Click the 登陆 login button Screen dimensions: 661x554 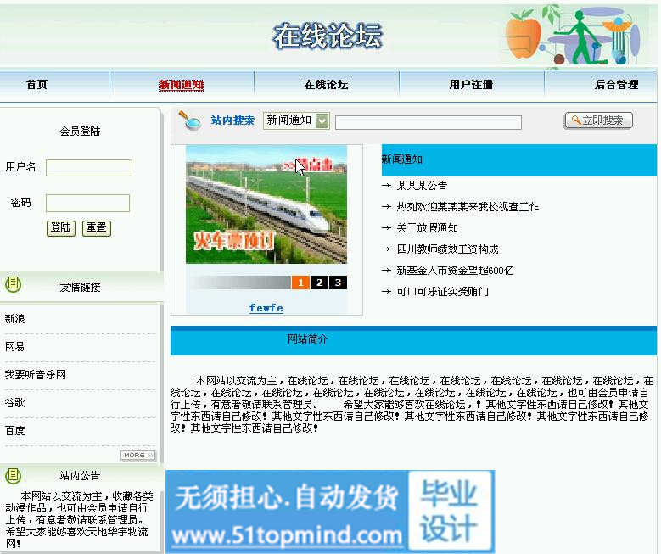click(61, 227)
